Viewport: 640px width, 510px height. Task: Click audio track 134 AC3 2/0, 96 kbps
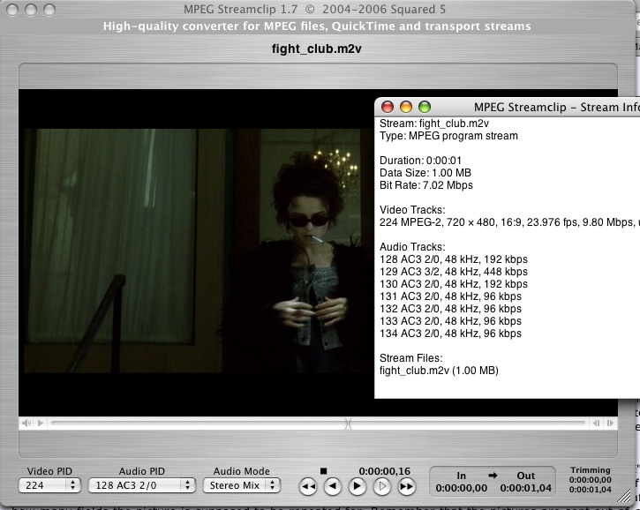(x=450, y=334)
